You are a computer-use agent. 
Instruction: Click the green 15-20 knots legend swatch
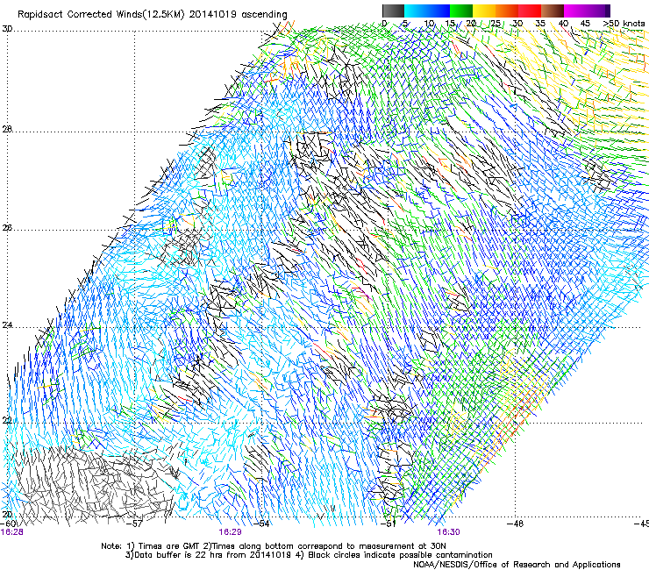point(461,11)
